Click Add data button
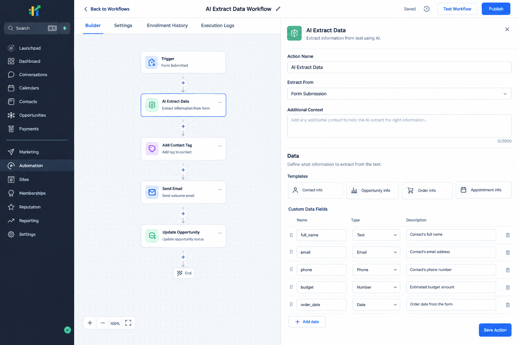518x345 pixels. 307,322
